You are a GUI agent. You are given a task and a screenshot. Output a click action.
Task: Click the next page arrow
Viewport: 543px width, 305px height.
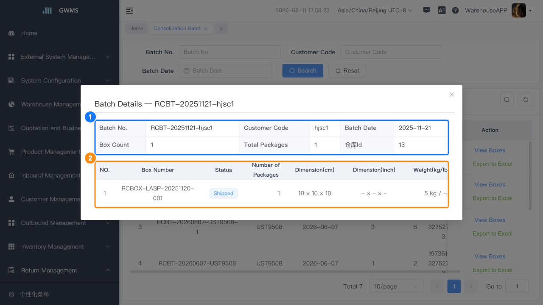click(x=471, y=286)
